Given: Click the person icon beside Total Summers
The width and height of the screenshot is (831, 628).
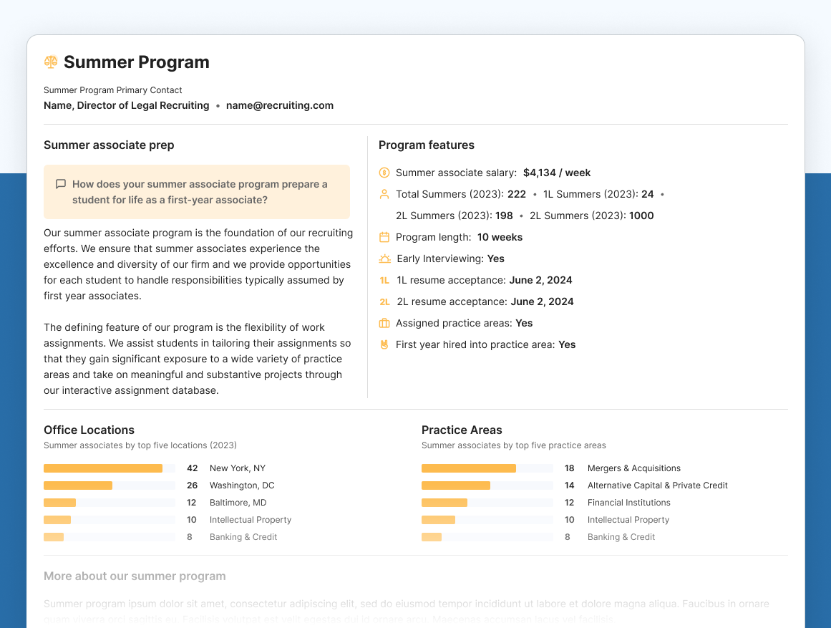Looking at the screenshot, I should pos(384,194).
